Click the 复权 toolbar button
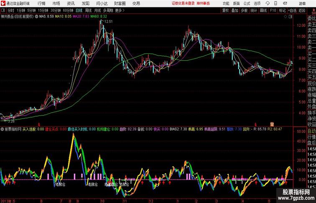 pos(226,10)
